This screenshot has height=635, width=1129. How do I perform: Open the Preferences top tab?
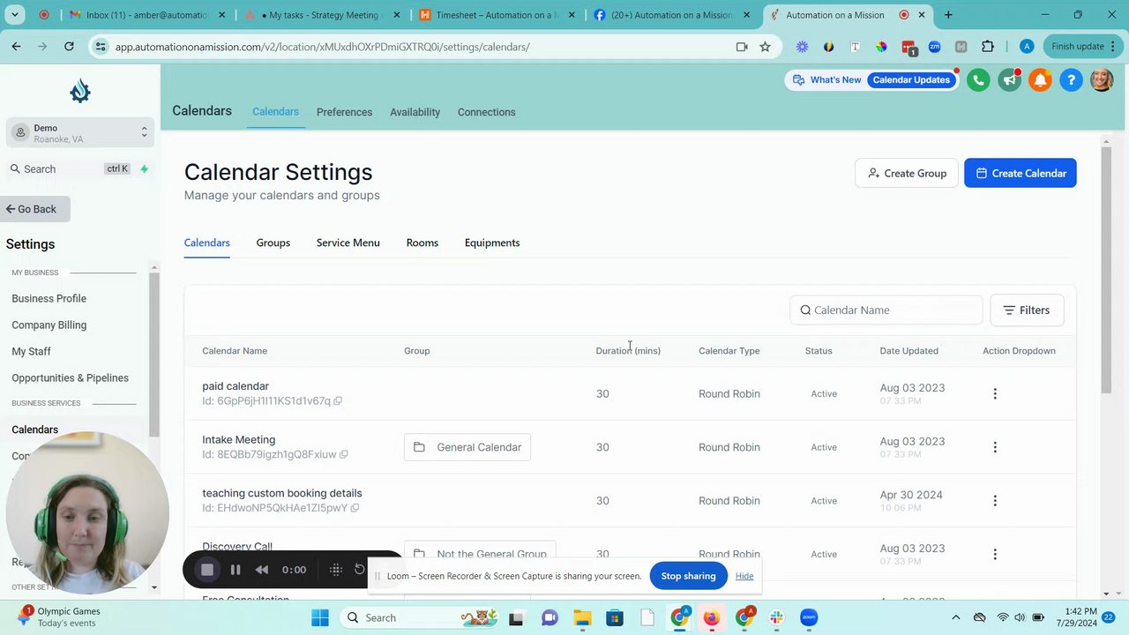click(x=344, y=112)
